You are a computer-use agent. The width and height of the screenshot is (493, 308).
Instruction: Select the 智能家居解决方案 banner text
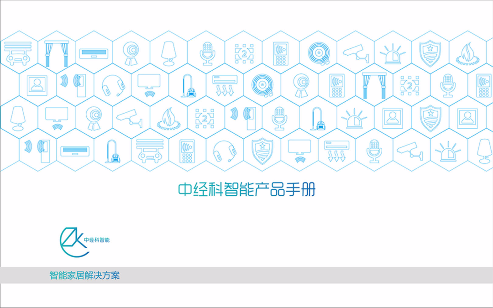(x=84, y=276)
